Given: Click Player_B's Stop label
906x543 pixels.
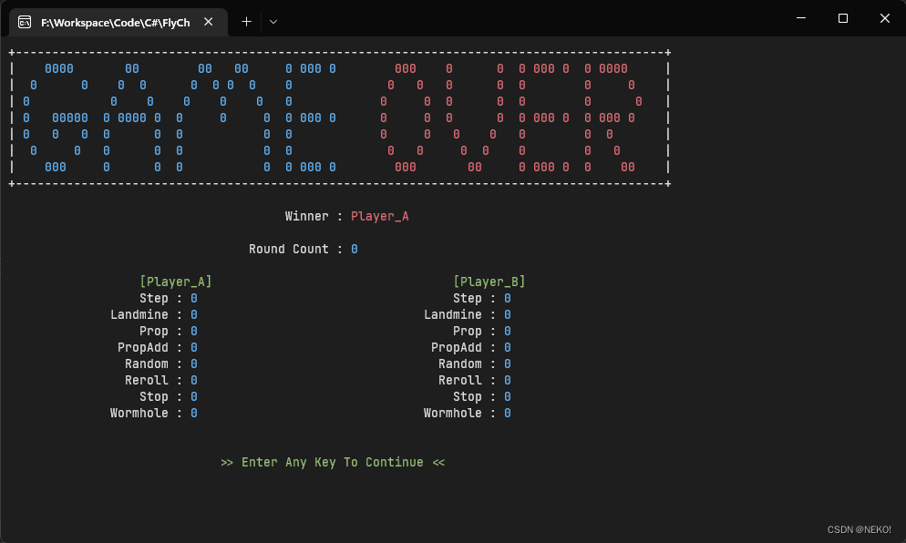Looking at the screenshot, I should click(468, 397).
